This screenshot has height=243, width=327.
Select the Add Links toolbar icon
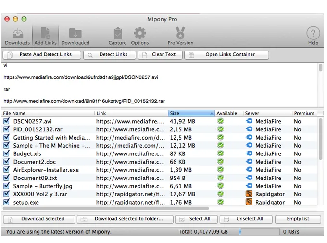(46, 36)
